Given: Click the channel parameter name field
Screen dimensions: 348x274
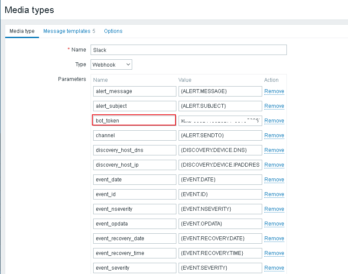Looking at the screenshot, I should coord(134,135).
